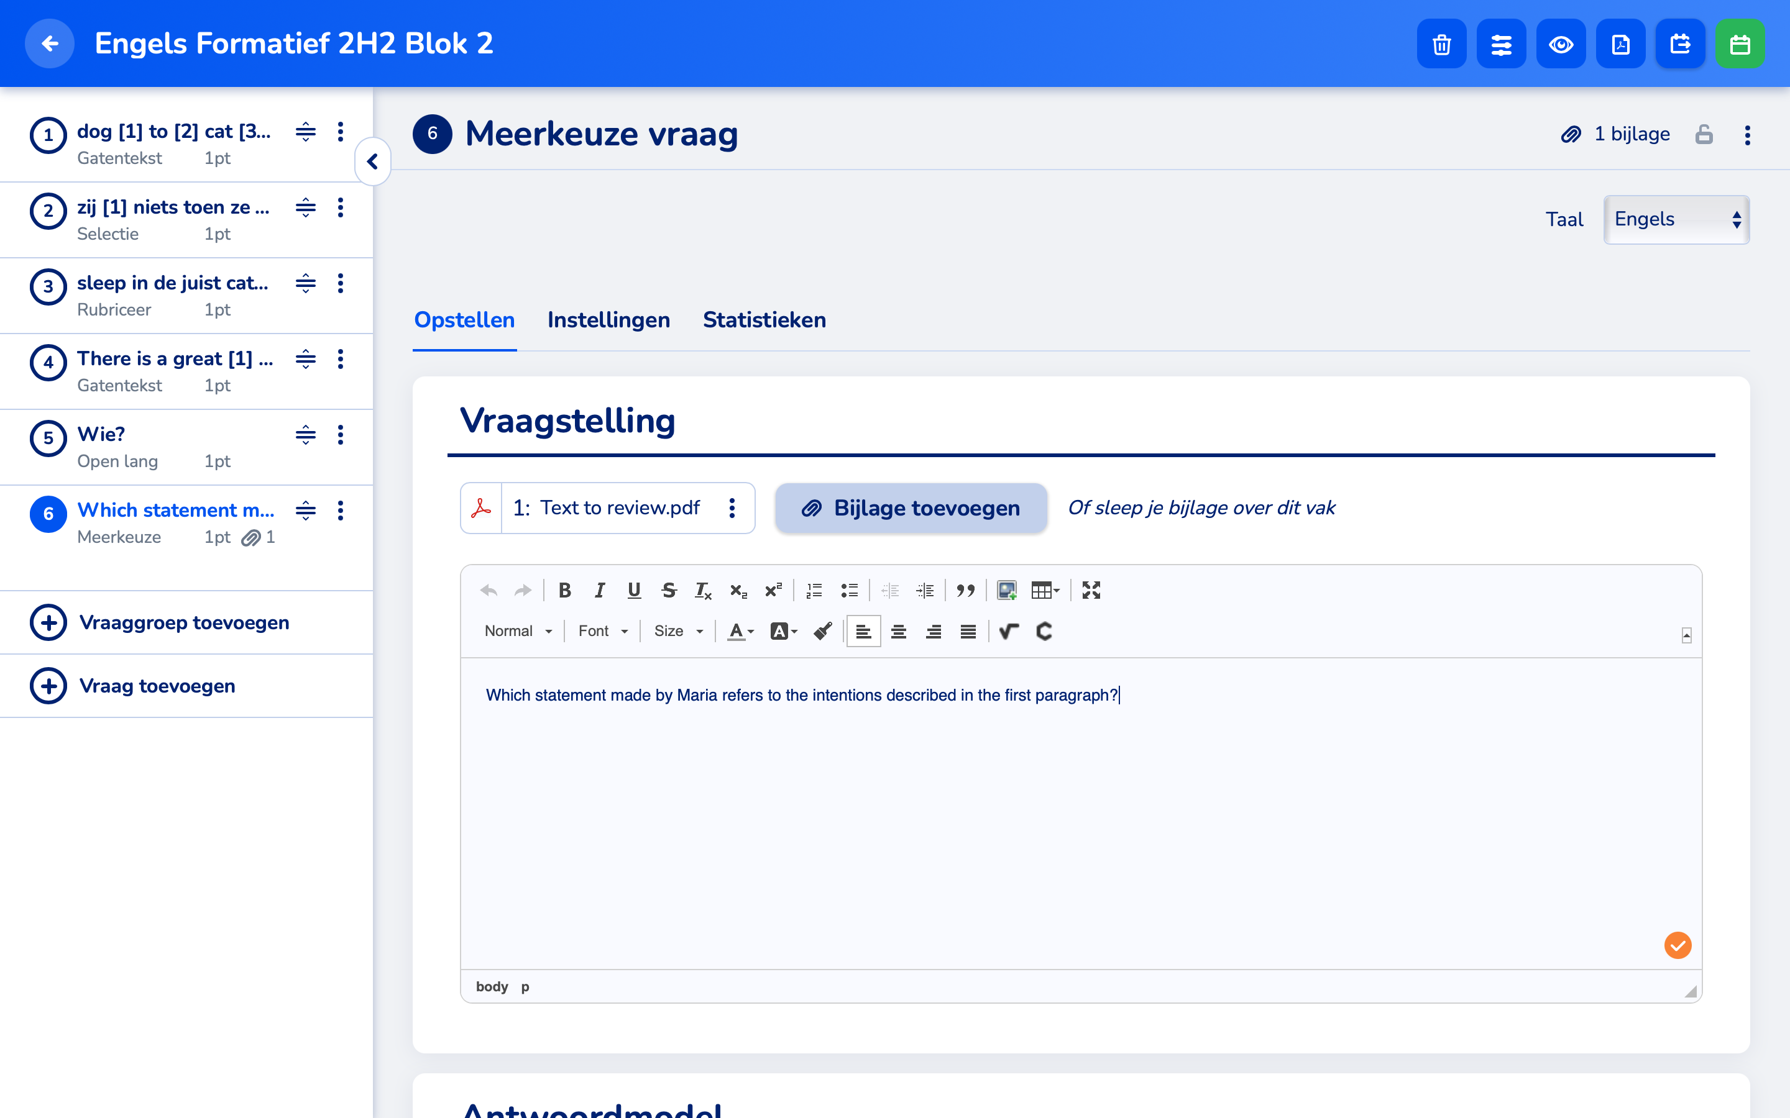Click the editor resize handle corner
The width and height of the screenshot is (1790, 1118).
[1691, 991]
